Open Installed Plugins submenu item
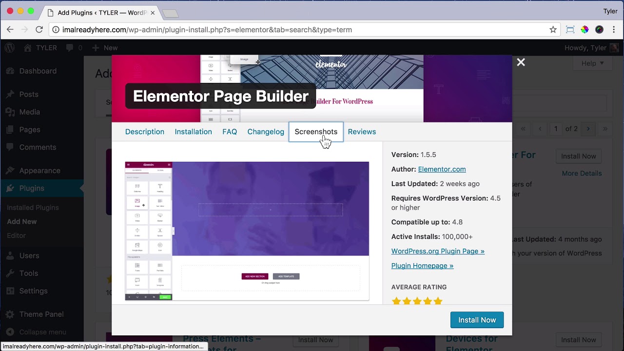 pyautogui.click(x=33, y=207)
